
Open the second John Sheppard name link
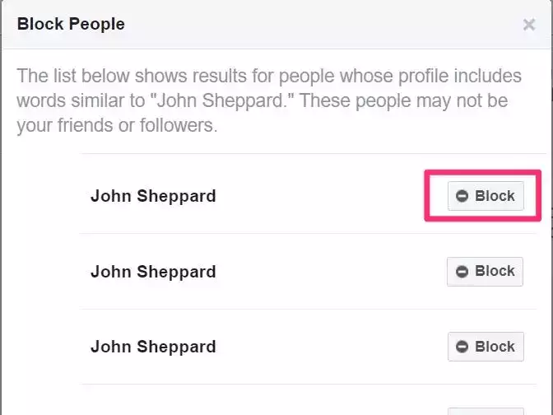click(153, 272)
